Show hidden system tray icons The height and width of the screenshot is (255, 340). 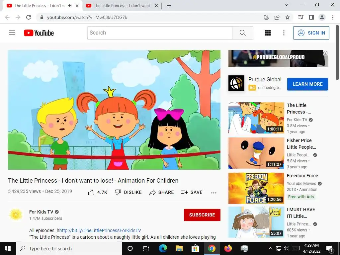tap(270, 248)
